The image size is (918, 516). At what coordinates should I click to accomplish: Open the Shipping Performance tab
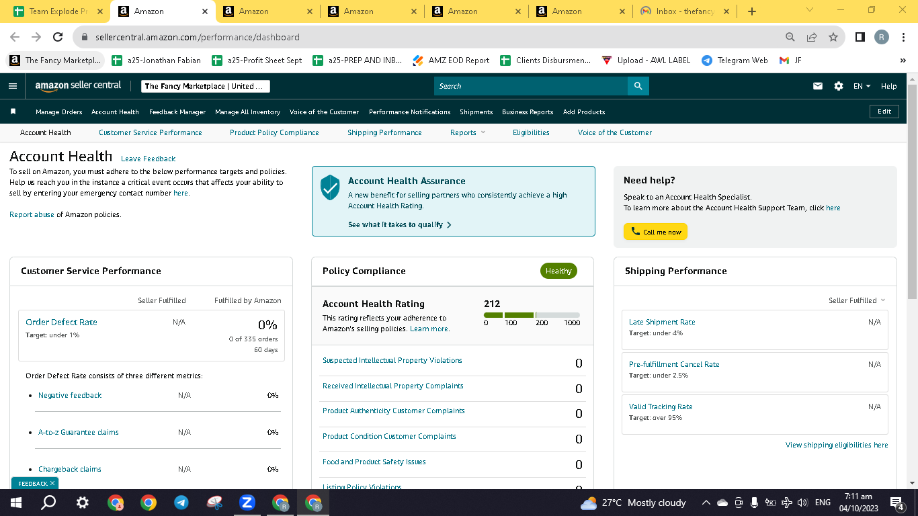pos(384,132)
